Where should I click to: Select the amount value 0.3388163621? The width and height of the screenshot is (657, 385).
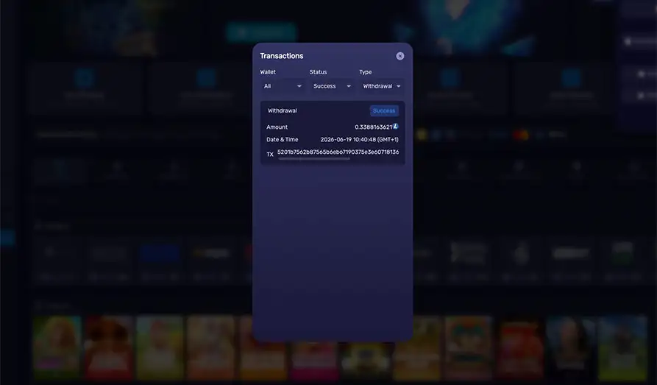coord(373,127)
